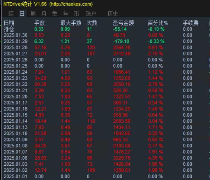
Task: Switch to the 年 yearly tab
Action: (x=66, y=14)
